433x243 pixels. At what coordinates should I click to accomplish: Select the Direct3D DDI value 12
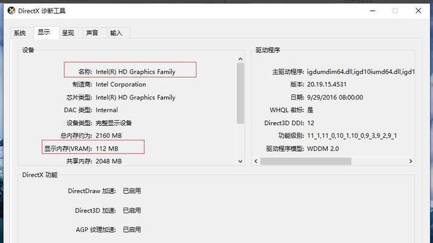pyautogui.click(x=311, y=123)
